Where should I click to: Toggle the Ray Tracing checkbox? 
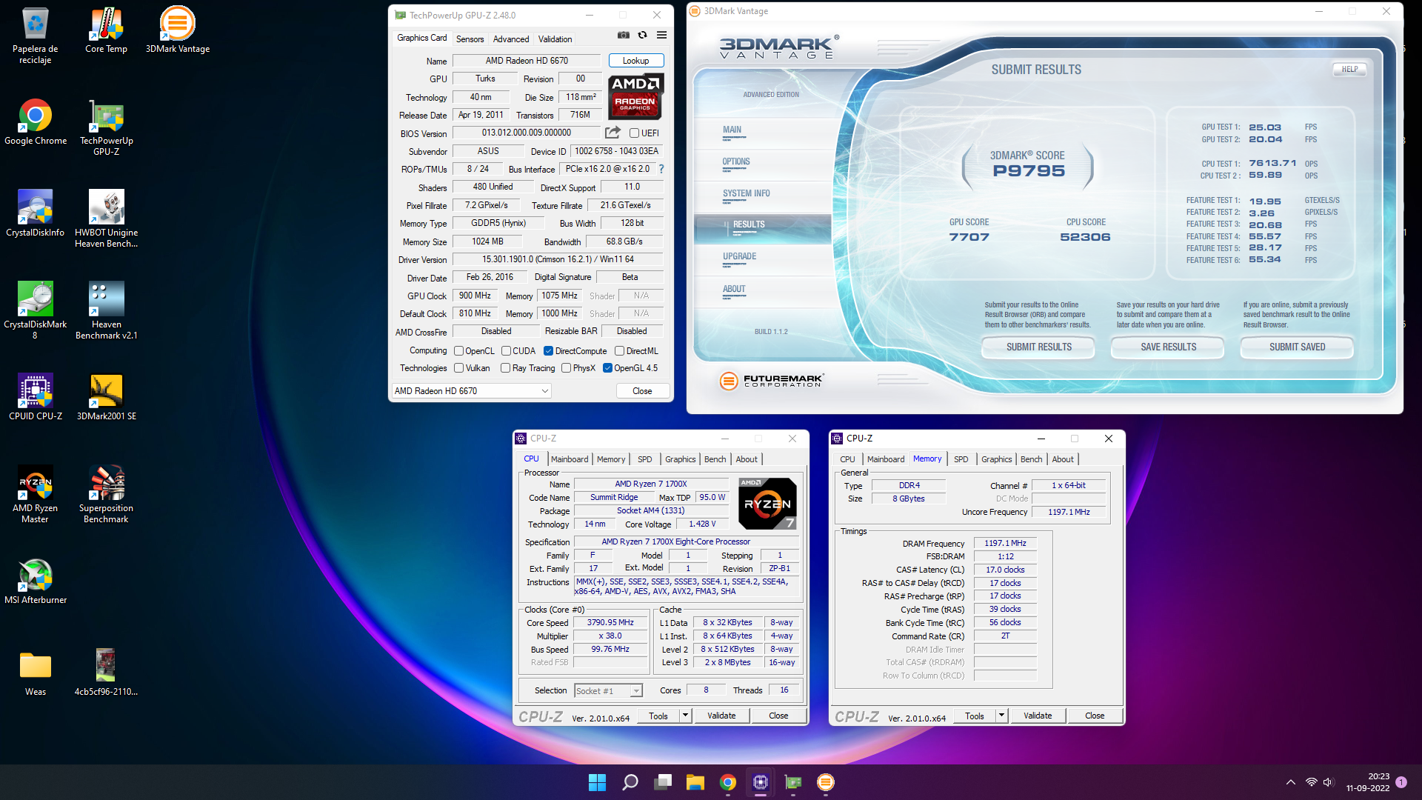click(505, 368)
